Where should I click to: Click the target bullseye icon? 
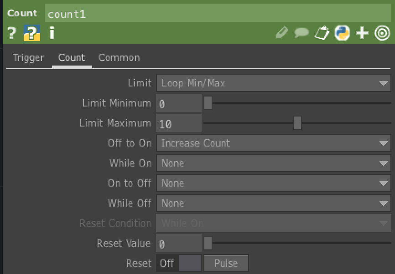pyautogui.click(x=382, y=33)
